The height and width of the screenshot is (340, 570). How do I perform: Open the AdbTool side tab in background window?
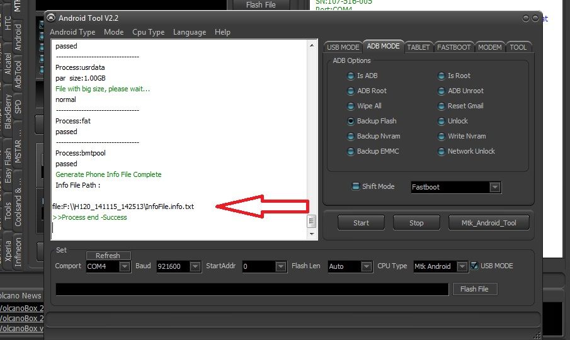[x=18, y=74]
